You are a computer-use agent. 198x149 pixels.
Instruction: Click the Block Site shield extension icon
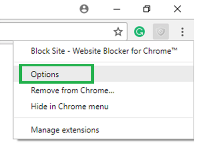[x=161, y=32]
